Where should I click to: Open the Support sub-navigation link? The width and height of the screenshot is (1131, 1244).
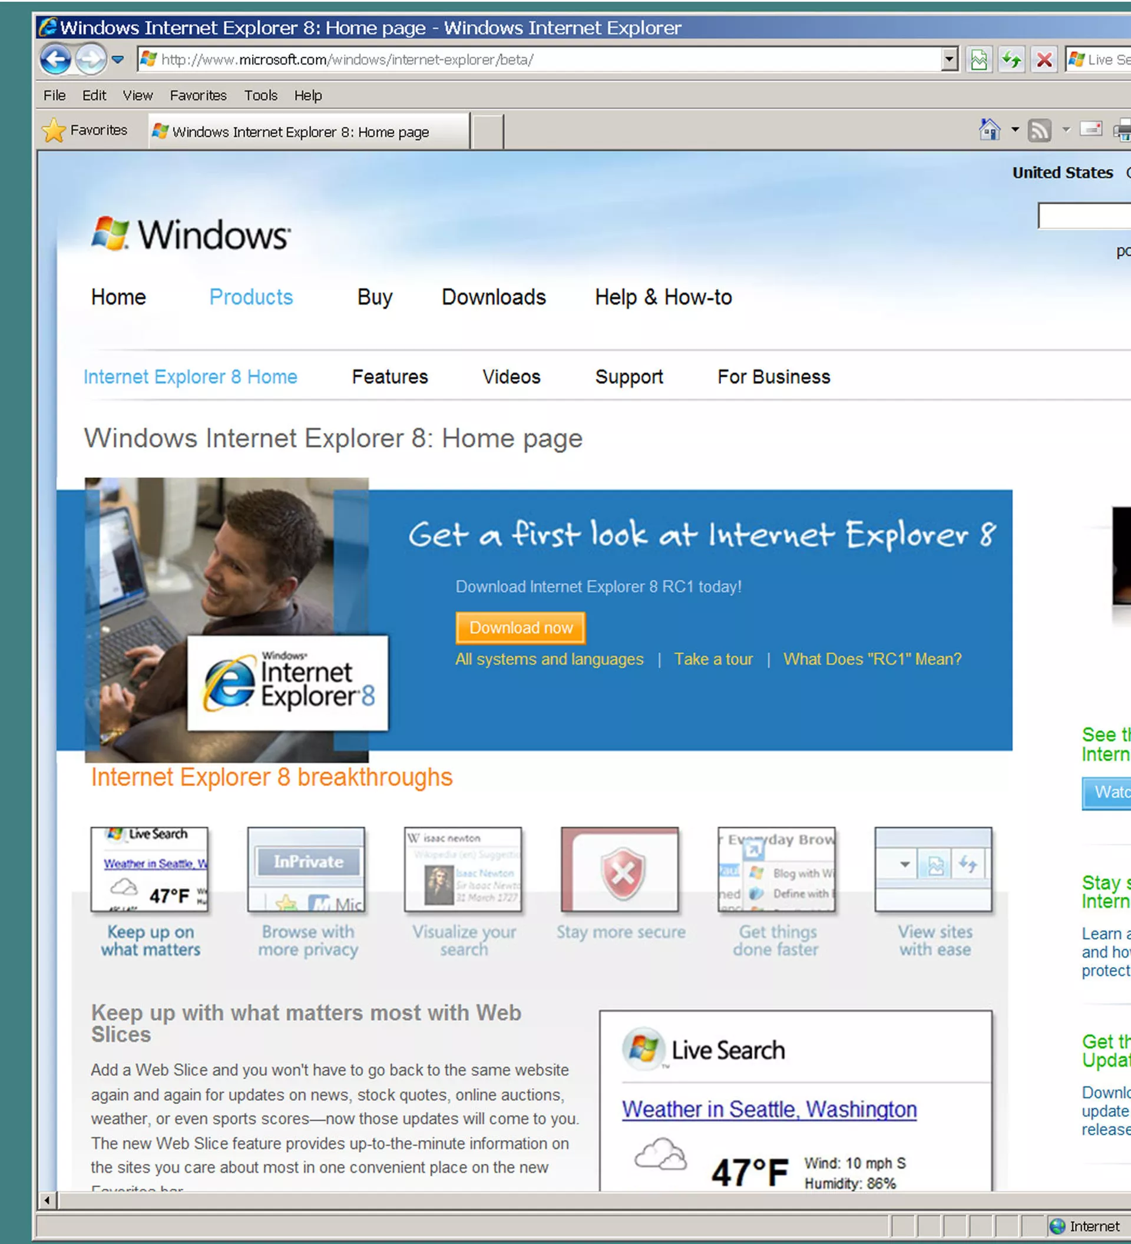(629, 377)
